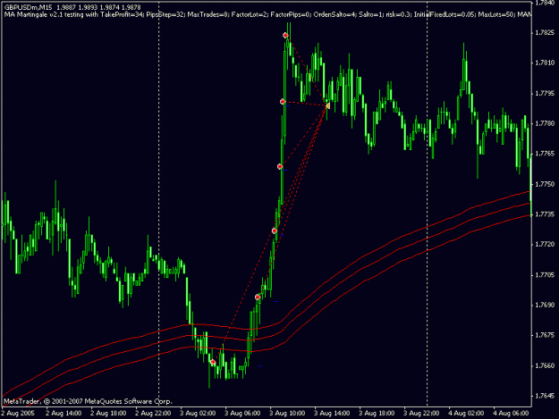
Task: Click the 1.7660 price axis label
Action: (545, 365)
